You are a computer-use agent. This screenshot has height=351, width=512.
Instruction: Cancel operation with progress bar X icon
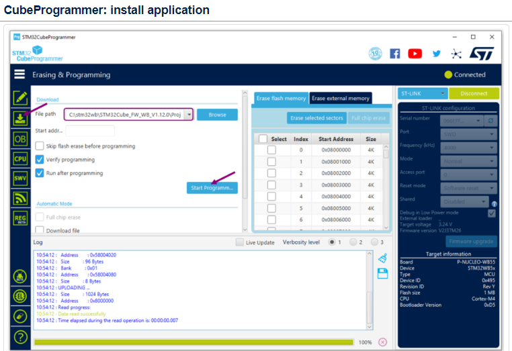[x=383, y=342]
